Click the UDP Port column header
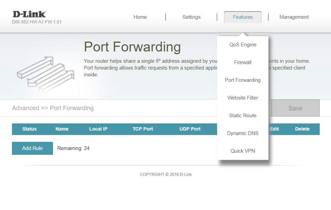The width and height of the screenshot is (331, 210). coord(190,129)
